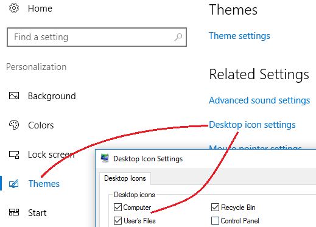Click the Desktop Icon Settings title bar
The height and width of the screenshot is (227, 316).
[206, 158]
